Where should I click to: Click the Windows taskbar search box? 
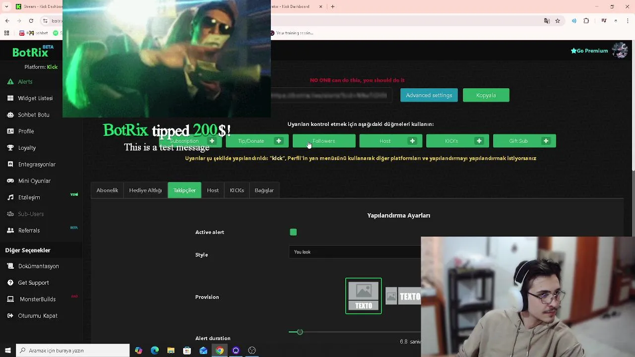click(73, 351)
